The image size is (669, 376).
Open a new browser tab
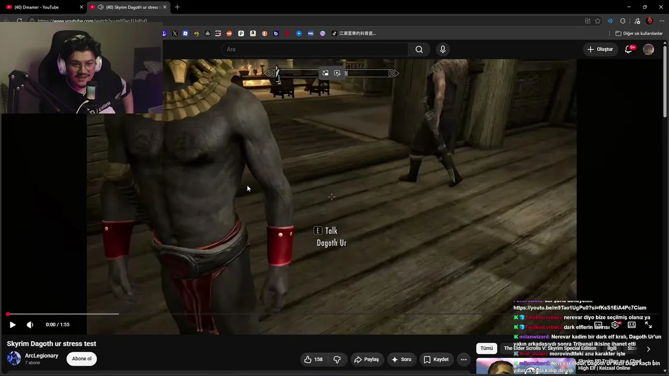[177, 7]
